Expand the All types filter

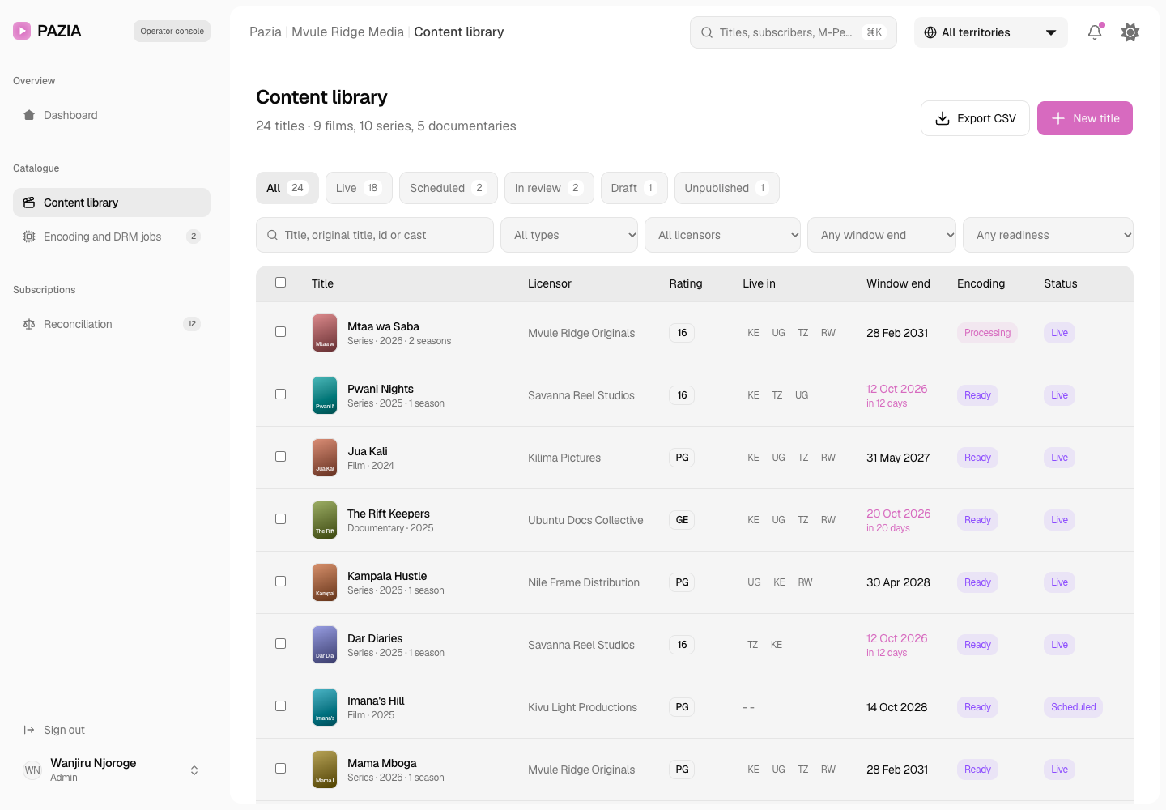point(569,235)
